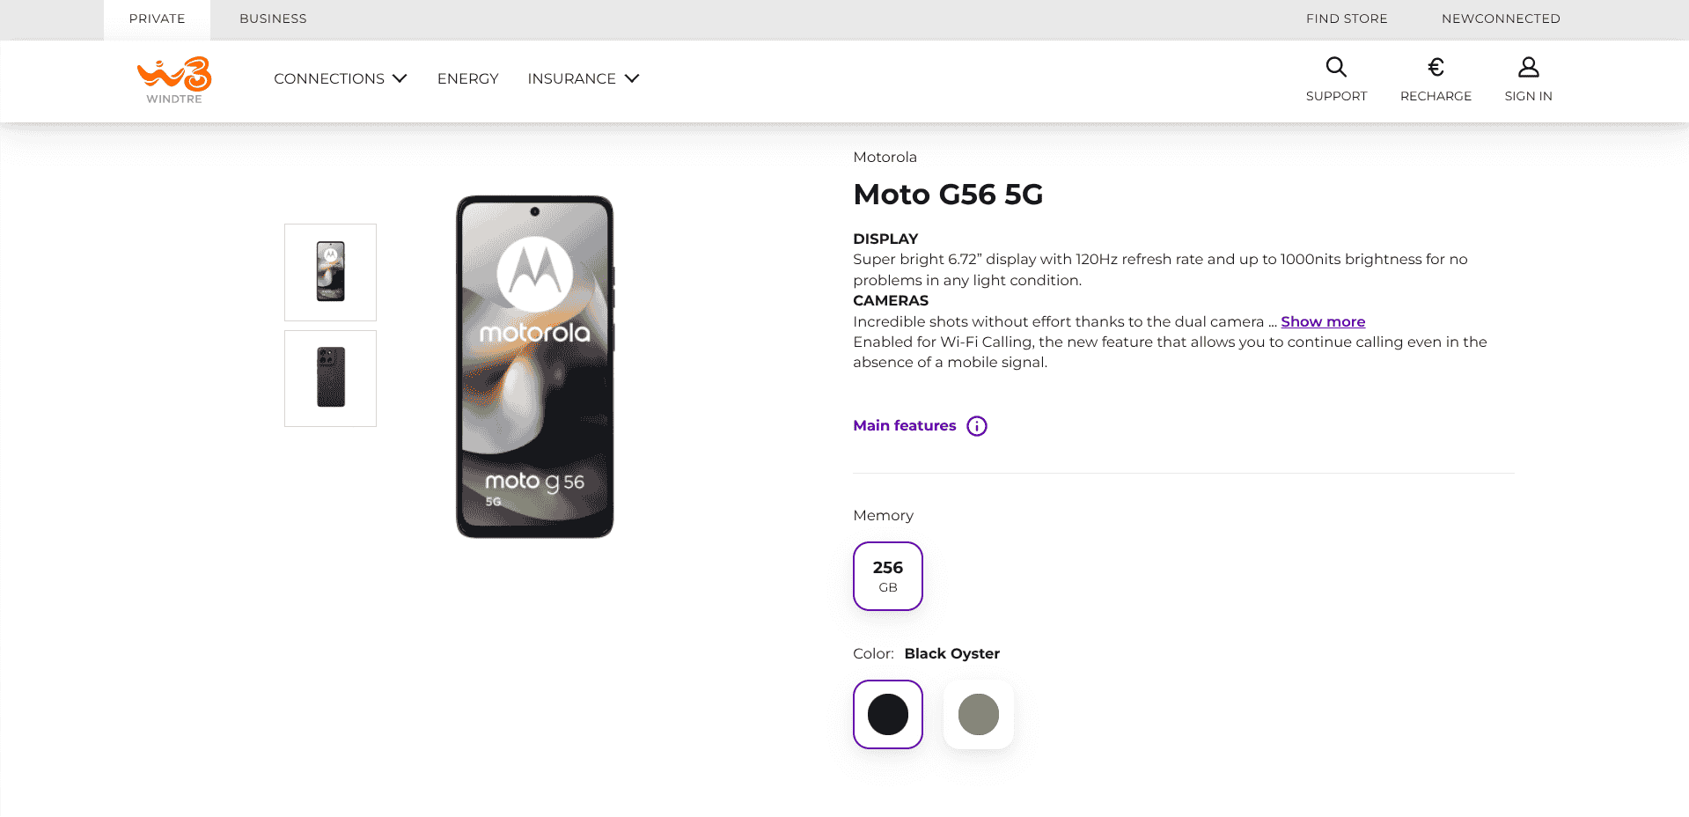The height and width of the screenshot is (817, 1689).
Task: Pick the gray color swatch
Action: pyautogui.click(x=978, y=714)
